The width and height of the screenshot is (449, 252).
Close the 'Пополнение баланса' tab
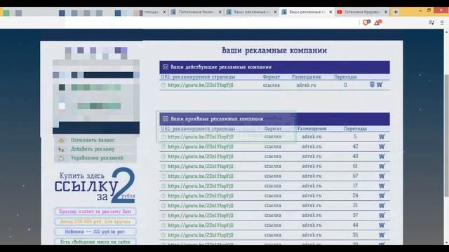[x=220, y=12]
